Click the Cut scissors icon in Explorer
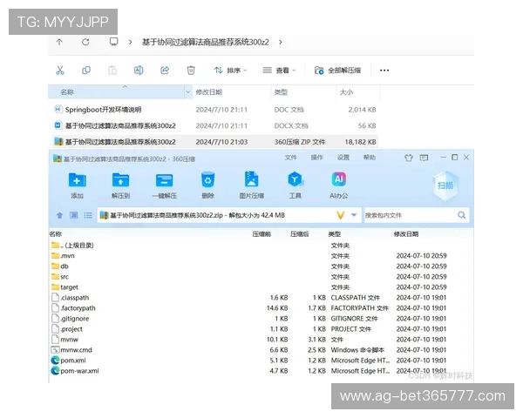Image resolution: width=523 pixels, height=418 pixels. pos(60,71)
